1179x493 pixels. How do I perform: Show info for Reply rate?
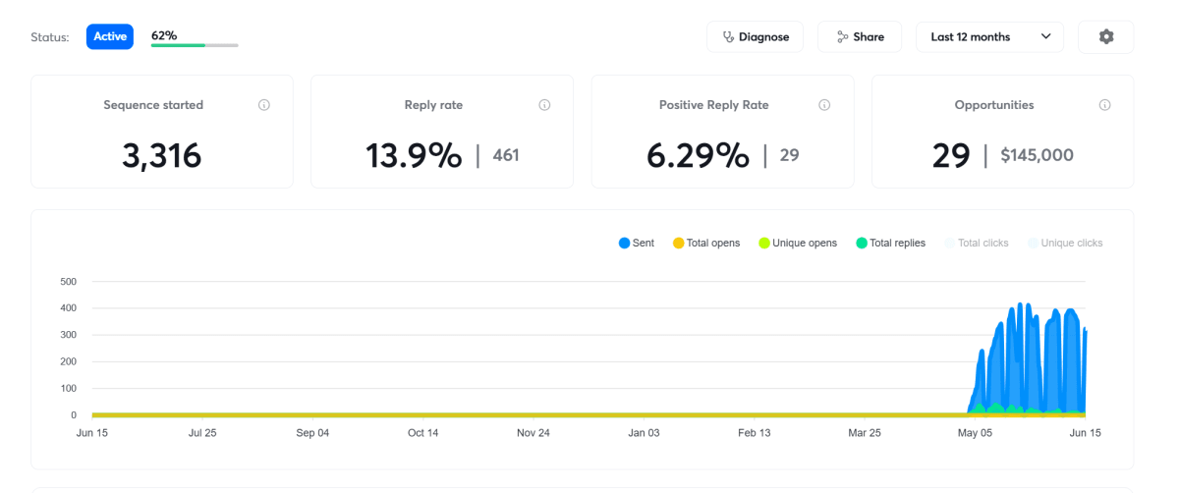point(544,105)
